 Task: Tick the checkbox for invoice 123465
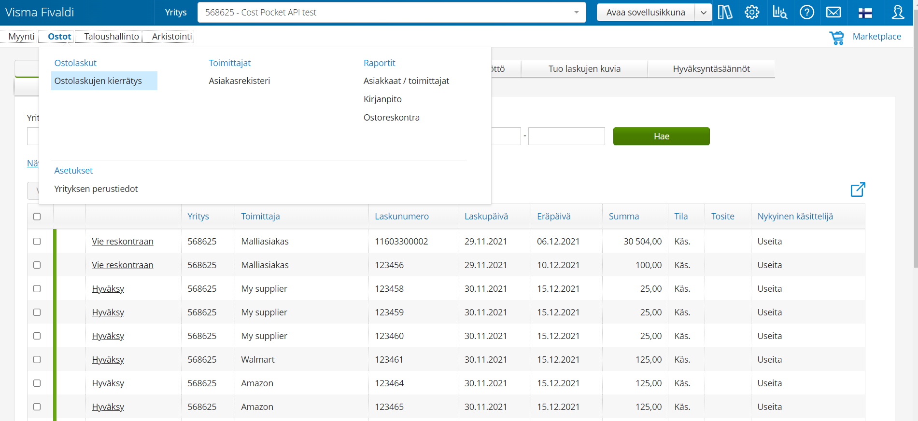[x=37, y=407]
